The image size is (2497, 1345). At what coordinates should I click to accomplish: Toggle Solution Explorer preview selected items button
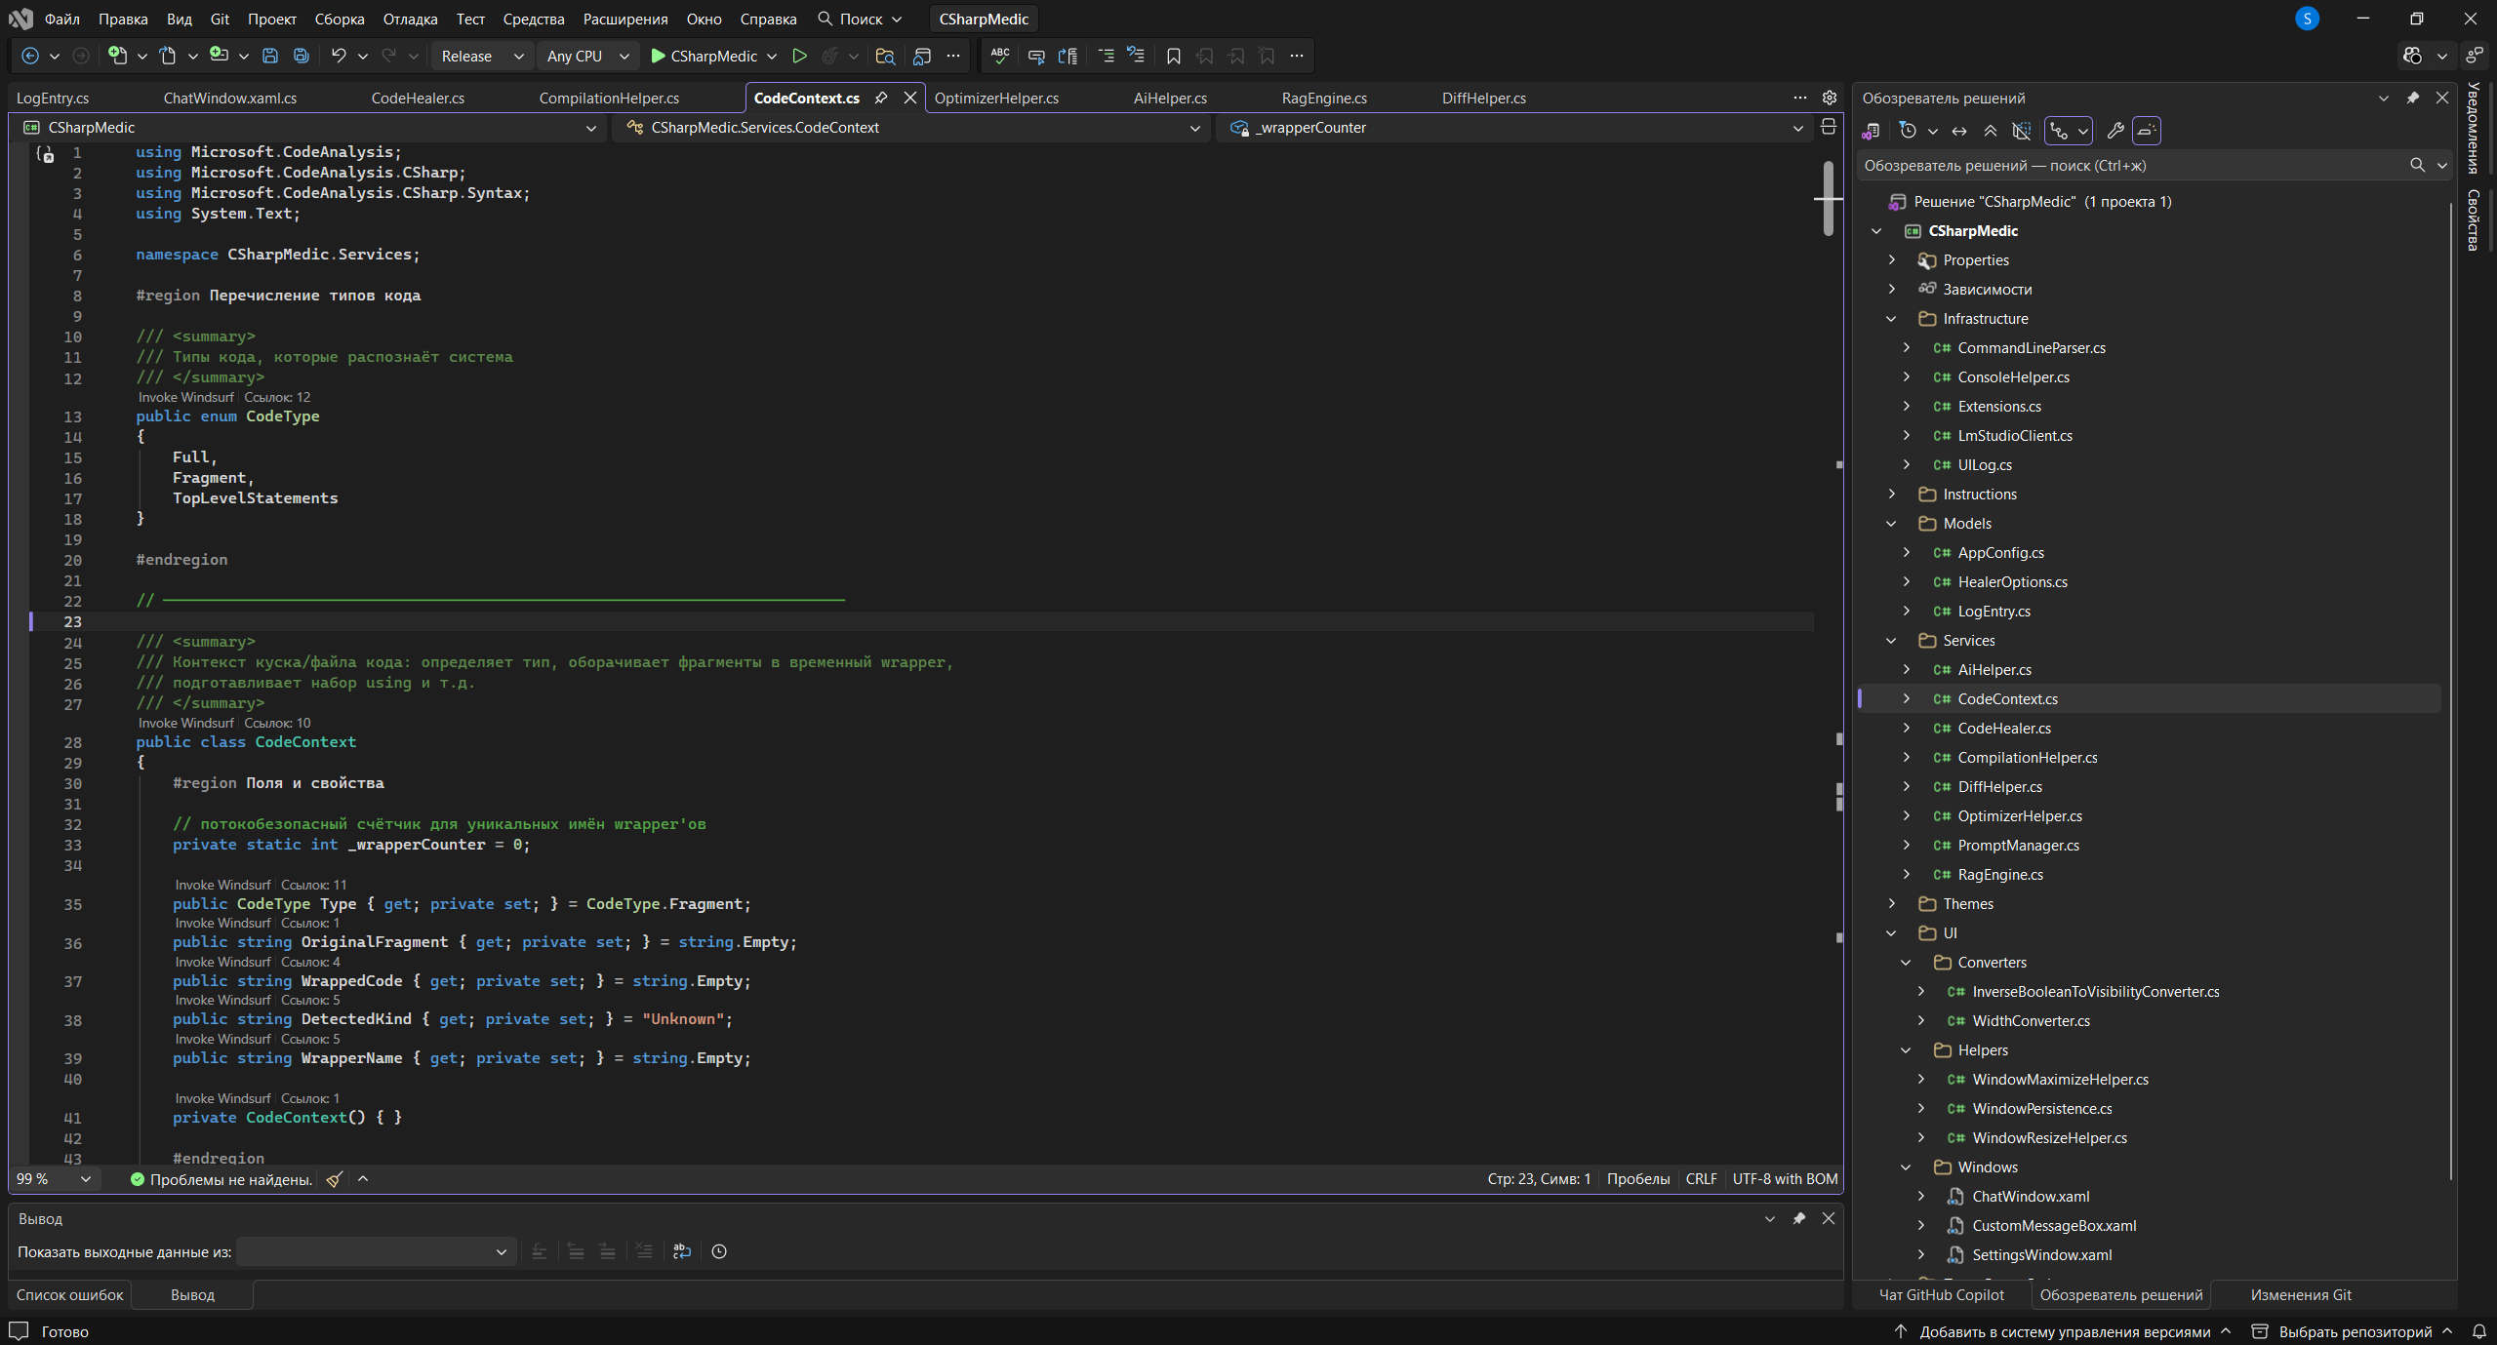coord(2146,131)
